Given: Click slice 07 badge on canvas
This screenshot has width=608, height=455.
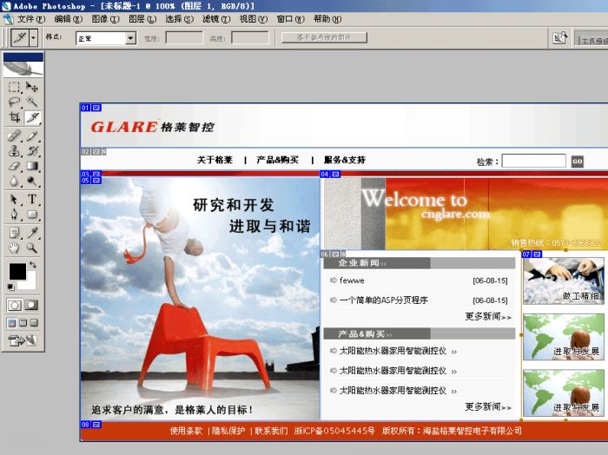Looking at the screenshot, I should pos(532,254).
